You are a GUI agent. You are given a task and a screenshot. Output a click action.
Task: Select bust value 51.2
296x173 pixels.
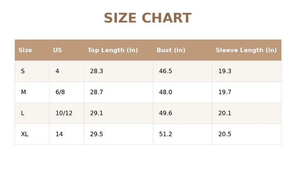click(x=166, y=134)
